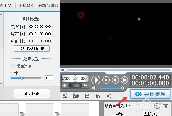The image size is (172, 116).
Task: Click the video progress bar handle
Action: click(x=66, y=70)
